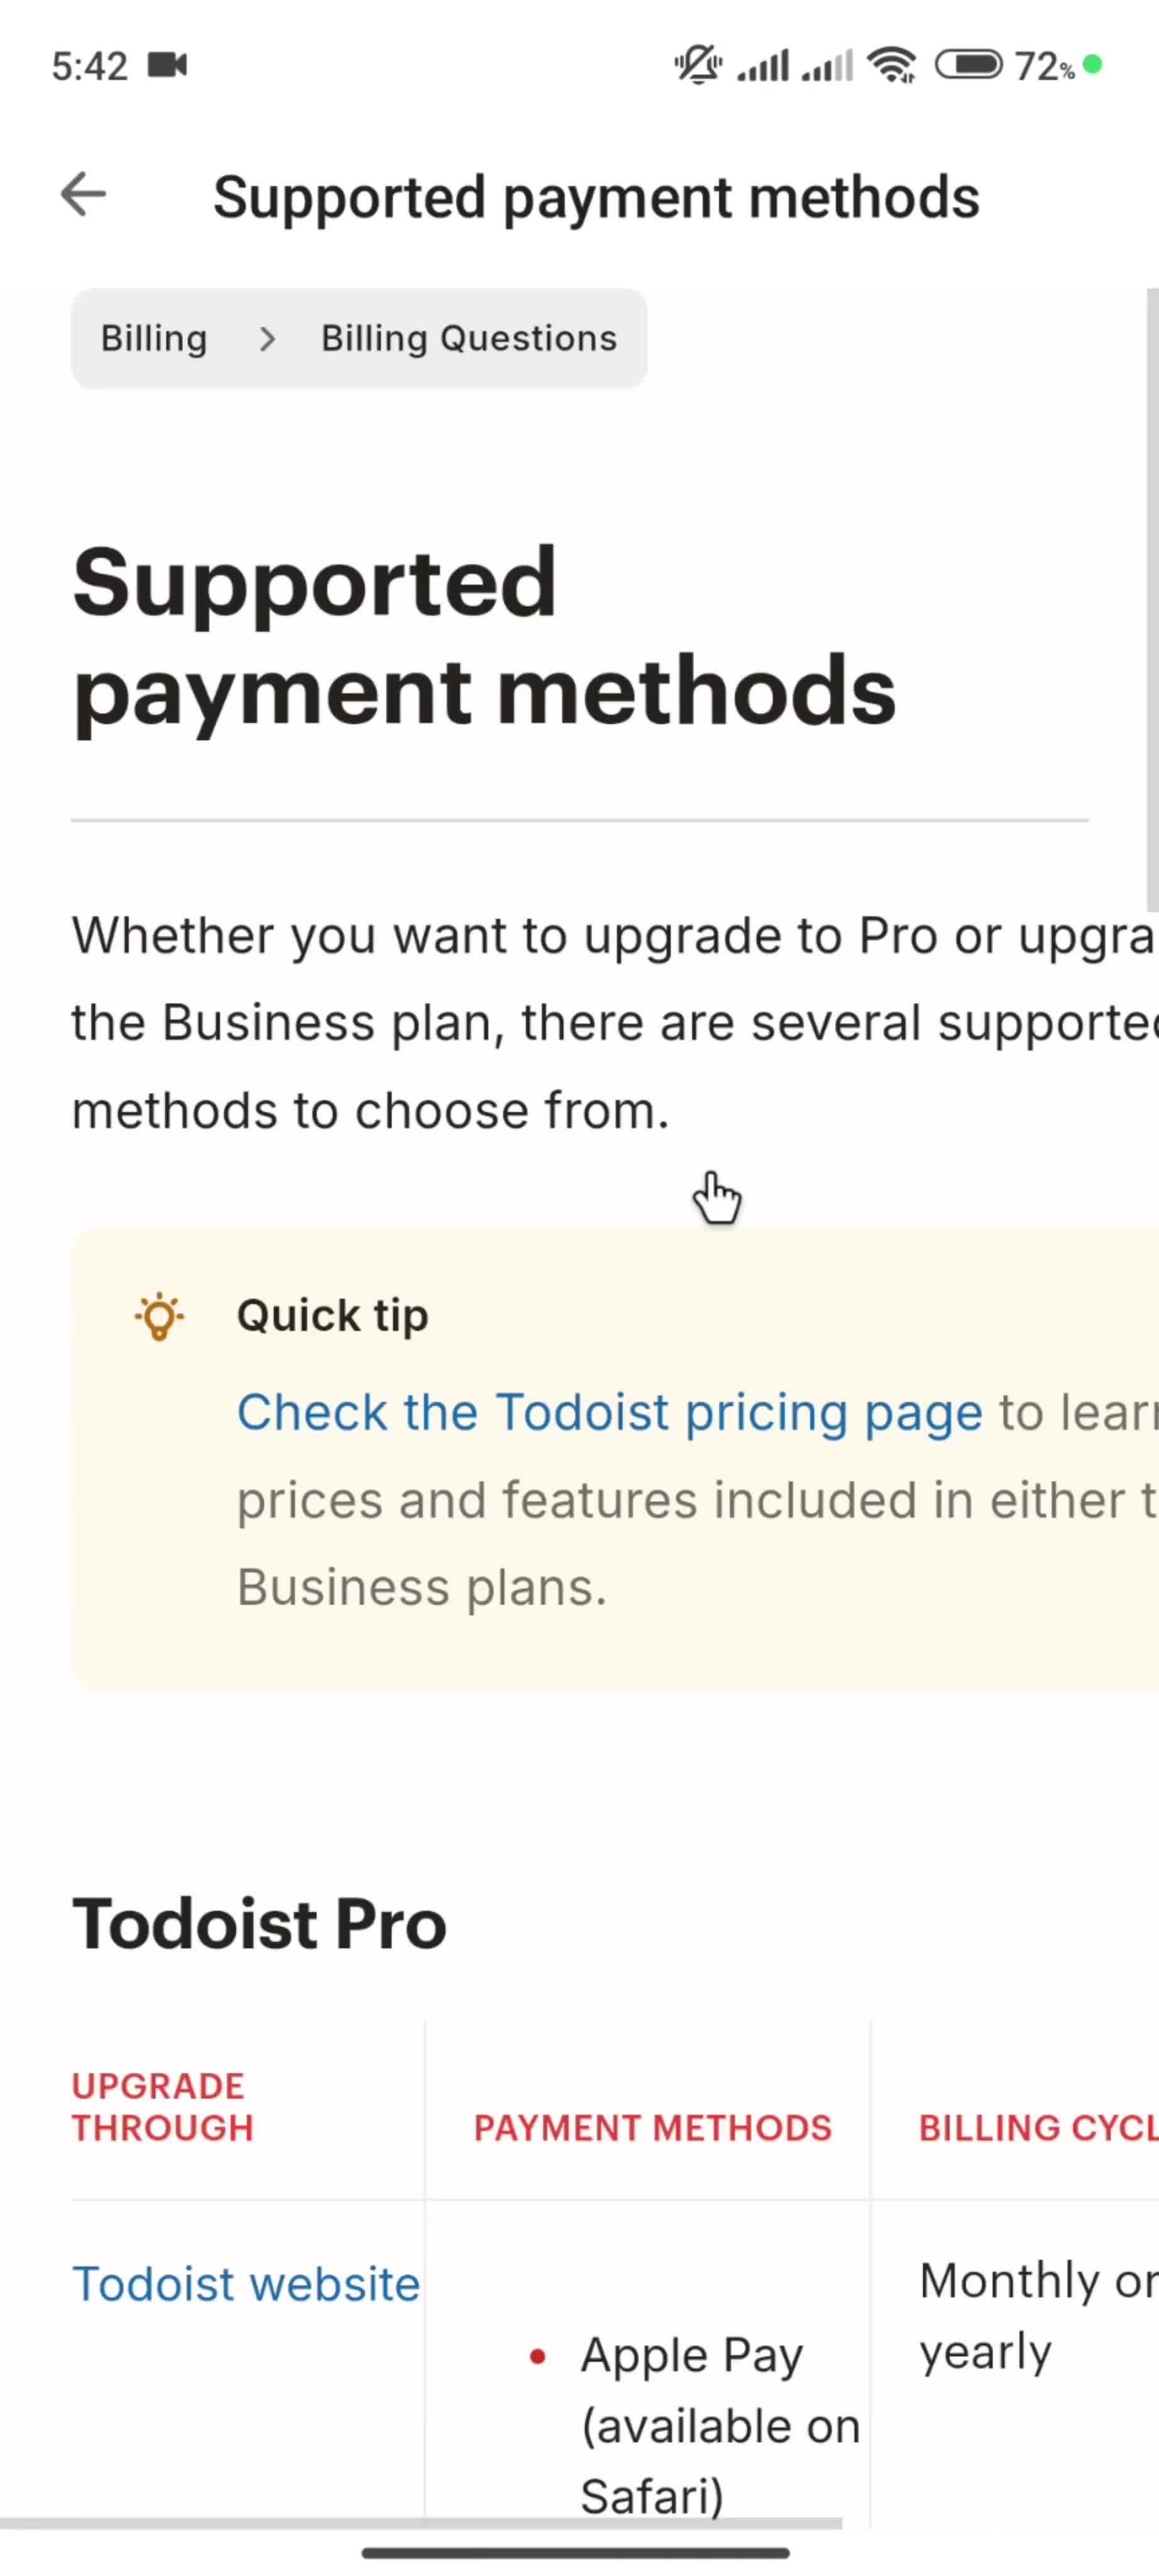Tap the Todoist Pro section heading
Viewport: 1159px width, 2576px height.
point(259,1924)
